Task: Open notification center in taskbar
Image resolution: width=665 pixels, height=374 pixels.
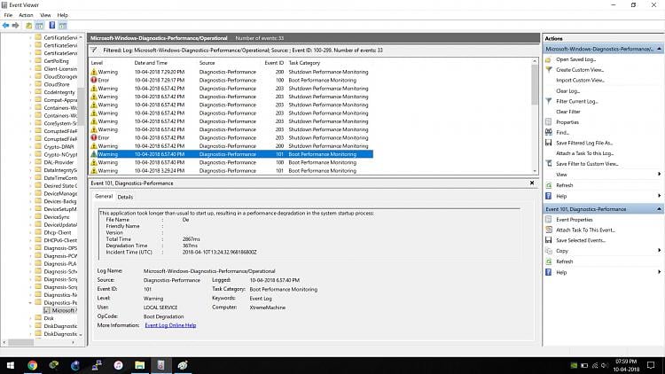Action: point(651,365)
